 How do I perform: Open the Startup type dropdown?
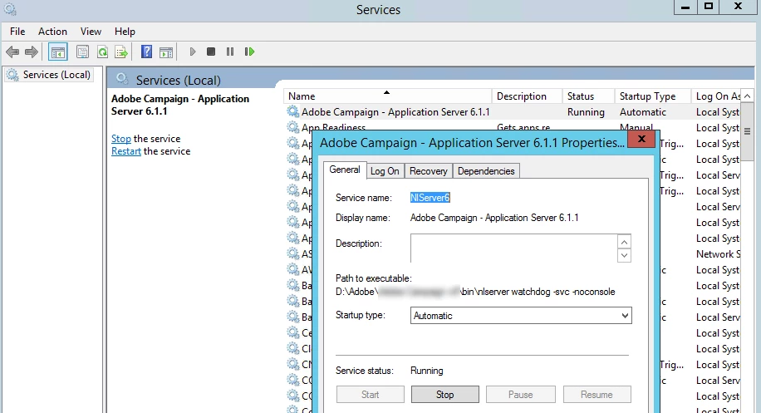click(521, 316)
